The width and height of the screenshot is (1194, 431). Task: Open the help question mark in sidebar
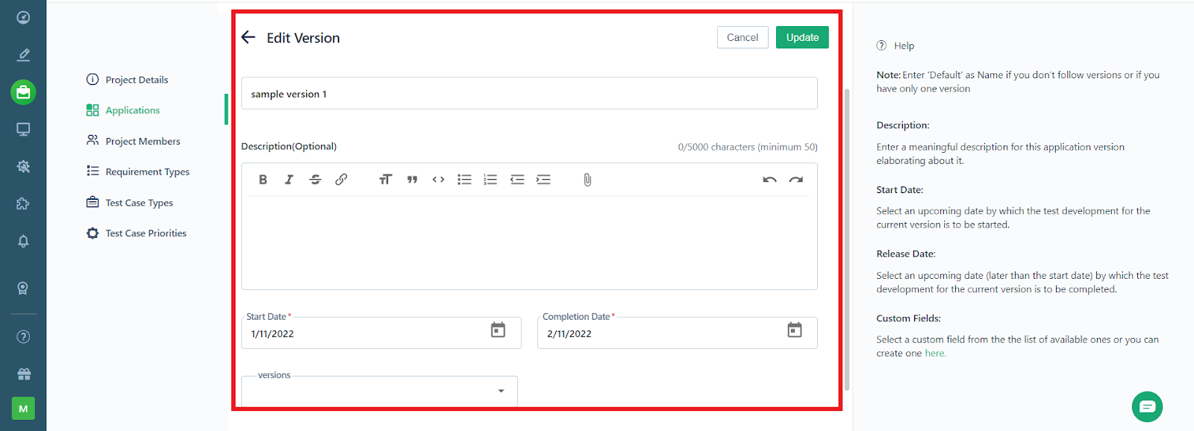(x=23, y=337)
